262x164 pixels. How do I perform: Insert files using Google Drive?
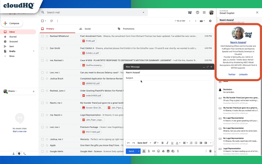coord(163,151)
